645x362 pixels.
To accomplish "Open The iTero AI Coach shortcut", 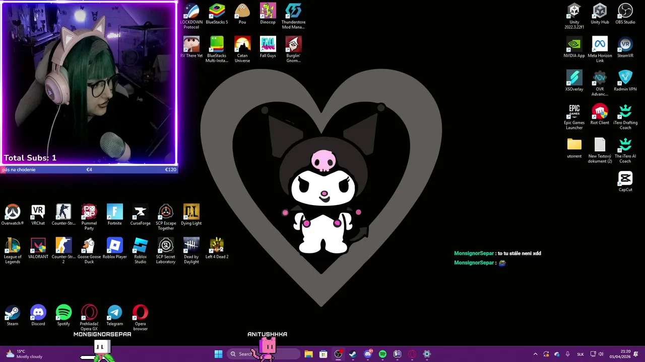I will 625,150.
